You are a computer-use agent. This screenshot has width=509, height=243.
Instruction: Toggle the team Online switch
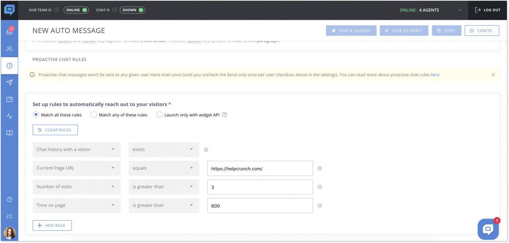76,10
